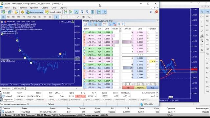Toggle chart auto-scroll icon
Screen dimensions: 210x118
click(99, 12)
